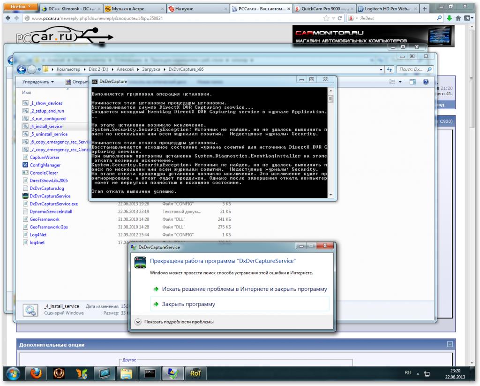Screen dimensions: 480x386
Task: Click 'Закрыть программу' option
Action: point(188,304)
